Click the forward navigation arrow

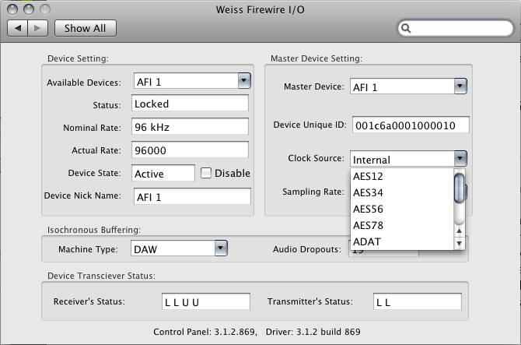(39, 28)
